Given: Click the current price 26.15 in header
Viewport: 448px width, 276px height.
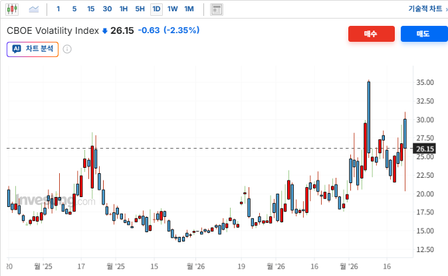Looking at the screenshot, I should (x=122, y=31).
